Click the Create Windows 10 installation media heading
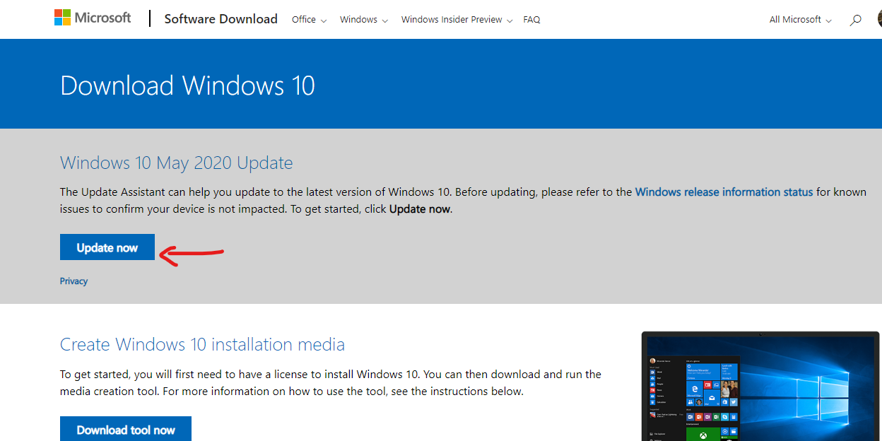The height and width of the screenshot is (441, 882). point(202,344)
